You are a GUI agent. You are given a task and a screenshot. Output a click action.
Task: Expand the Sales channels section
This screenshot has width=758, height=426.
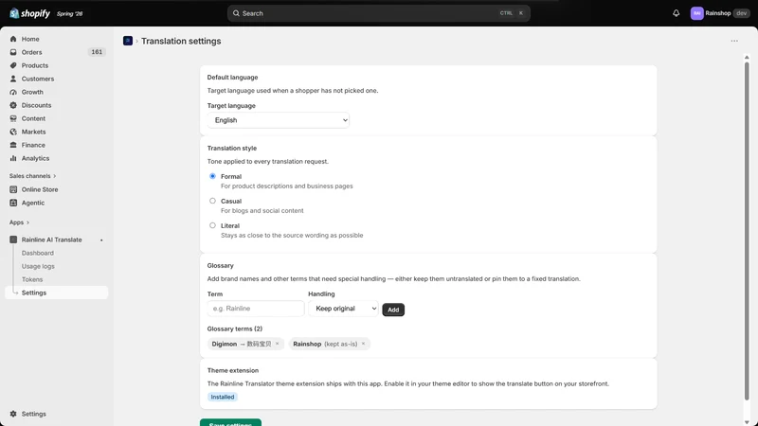pyautogui.click(x=32, y=176)
